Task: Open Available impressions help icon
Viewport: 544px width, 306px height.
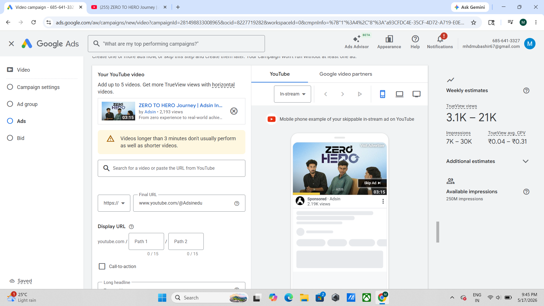Action: pos(526,192)
